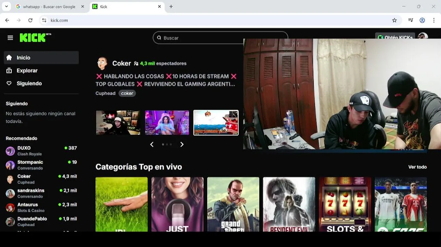Close the Kick browser tab

[x=159, y=7]
